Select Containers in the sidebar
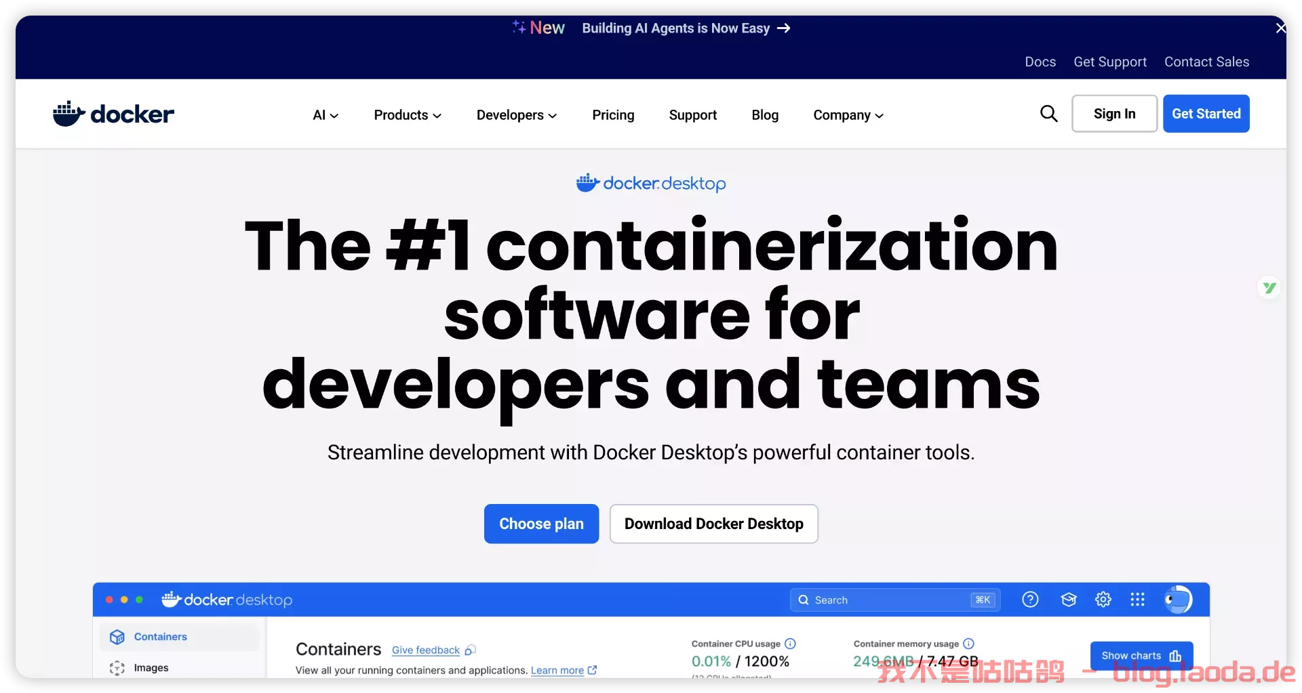 [x=179, y=637]
